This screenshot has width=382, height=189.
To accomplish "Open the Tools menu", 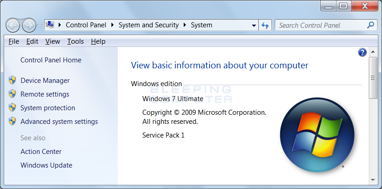I will click(x=75, y=41).
